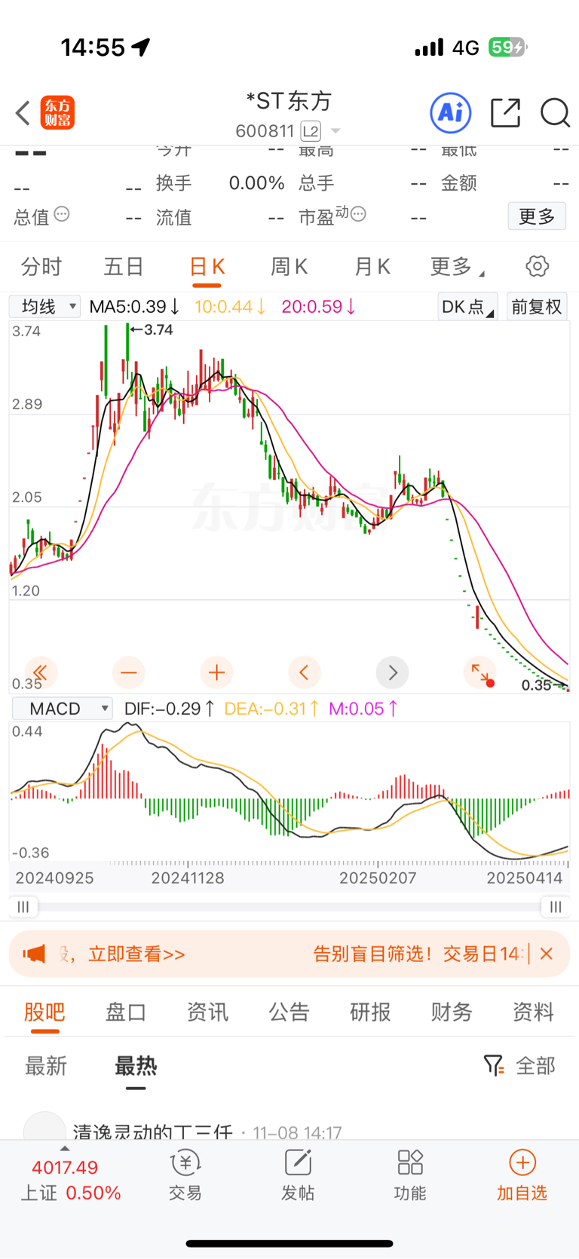Switch to the 周K chart tab

(289, 266)
